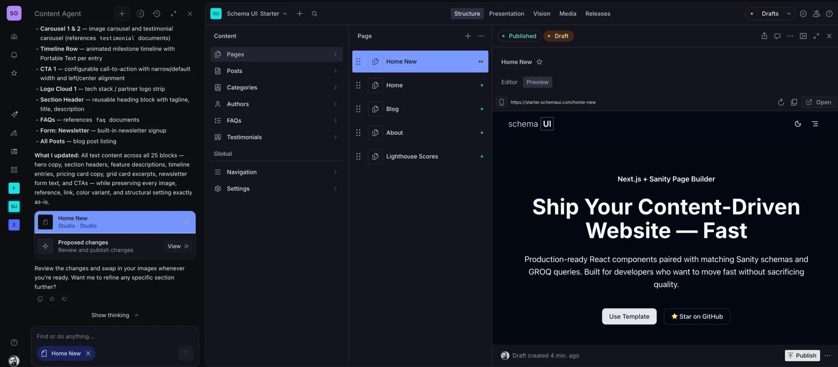Open document share icon
838x367 pixels.
[764, 36]
